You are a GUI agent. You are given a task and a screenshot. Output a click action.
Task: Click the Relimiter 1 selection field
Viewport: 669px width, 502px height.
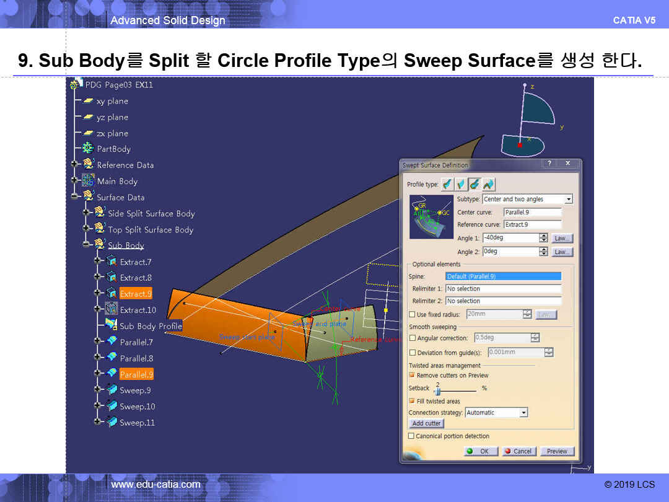pyautogui.click(x=503, y=289)
